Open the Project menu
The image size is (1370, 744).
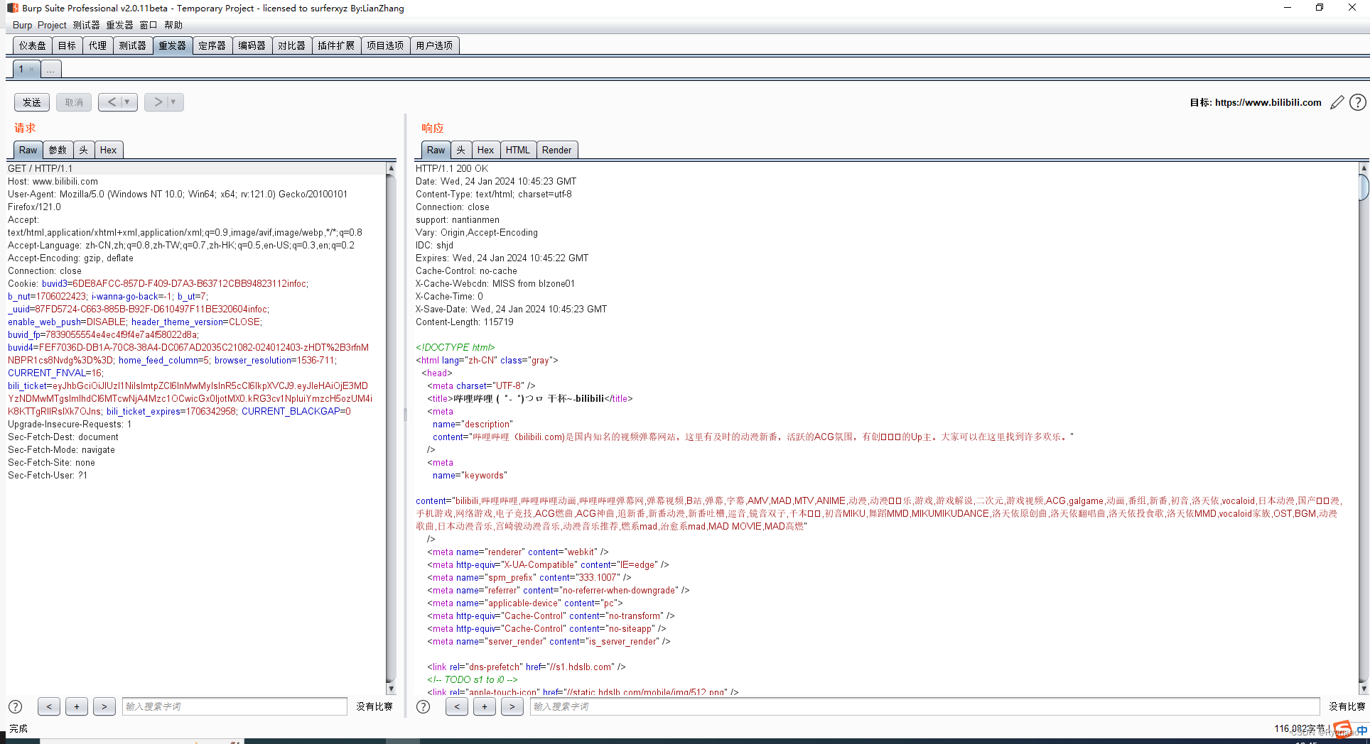[x=52, y=25]
